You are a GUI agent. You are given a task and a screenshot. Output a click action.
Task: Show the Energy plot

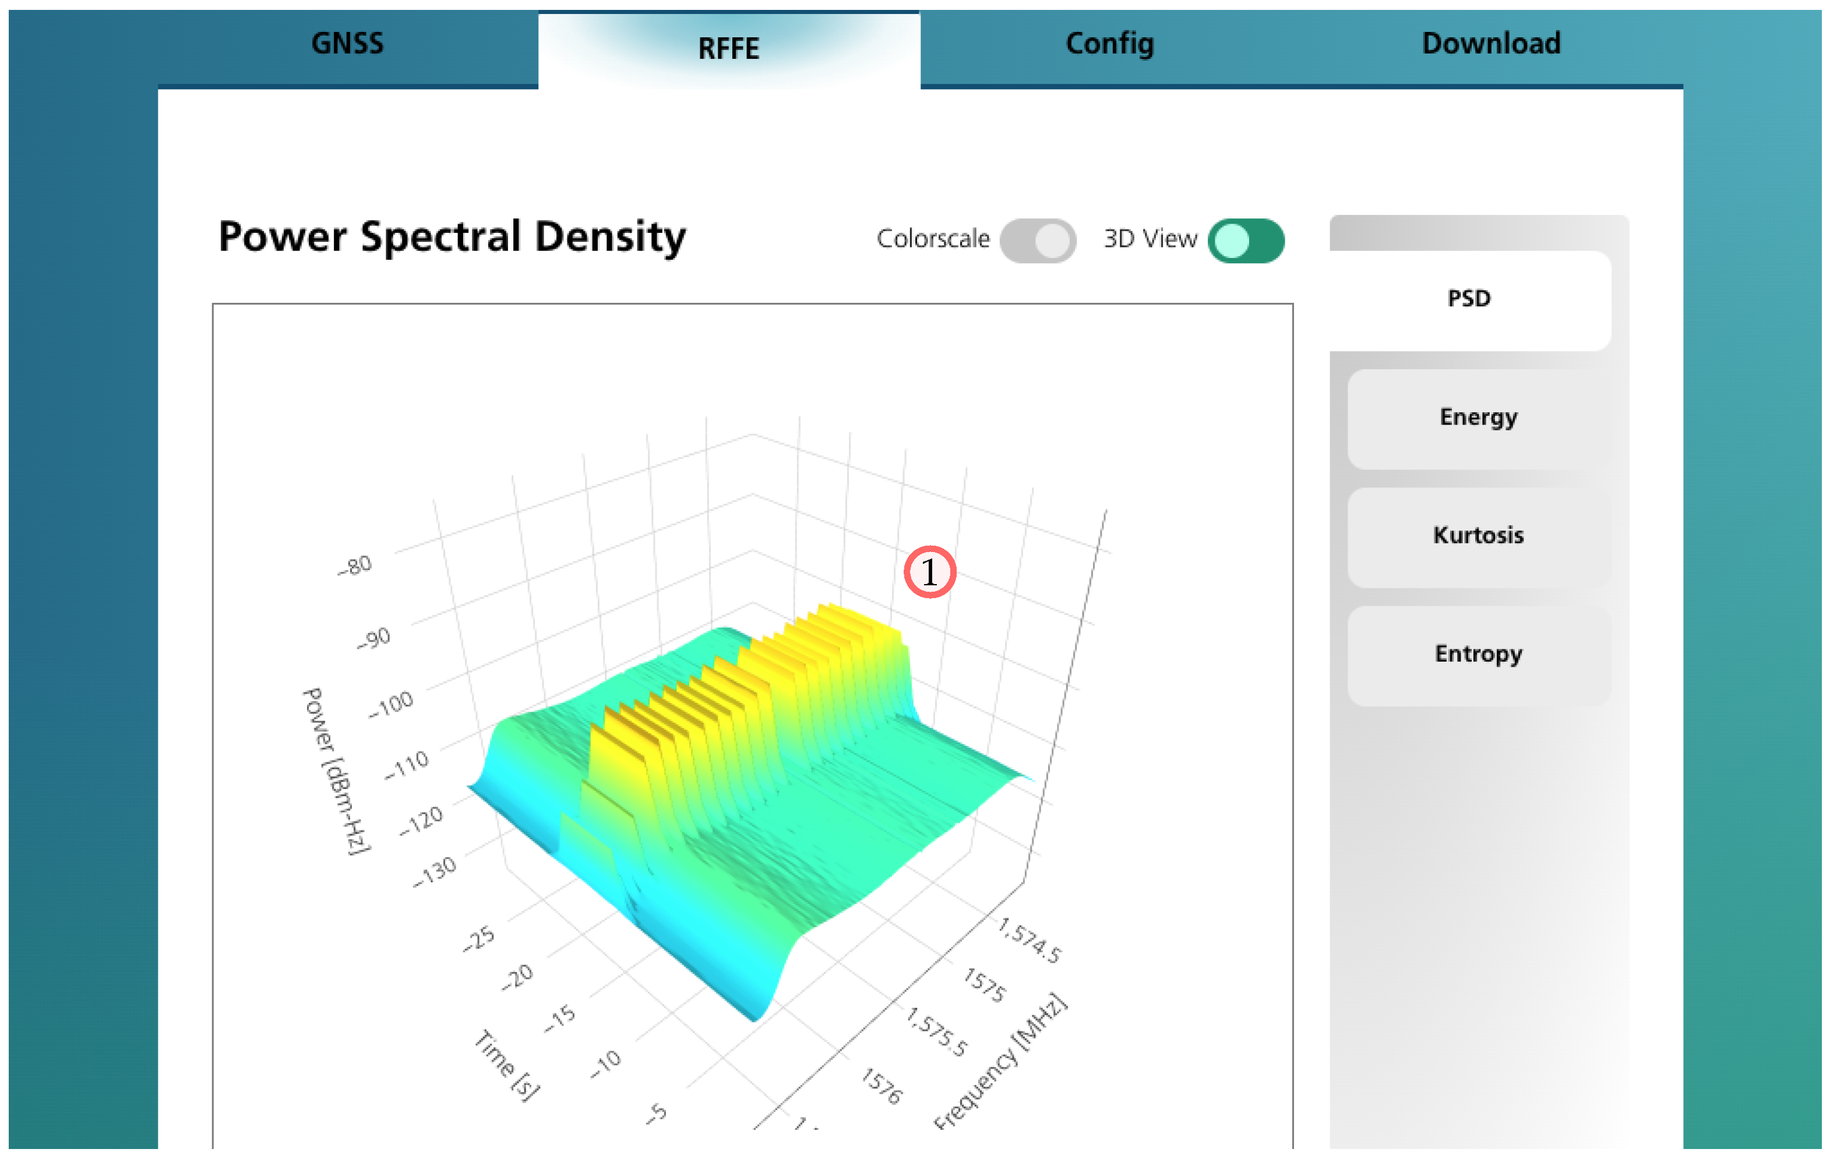tap(1479, 418)
